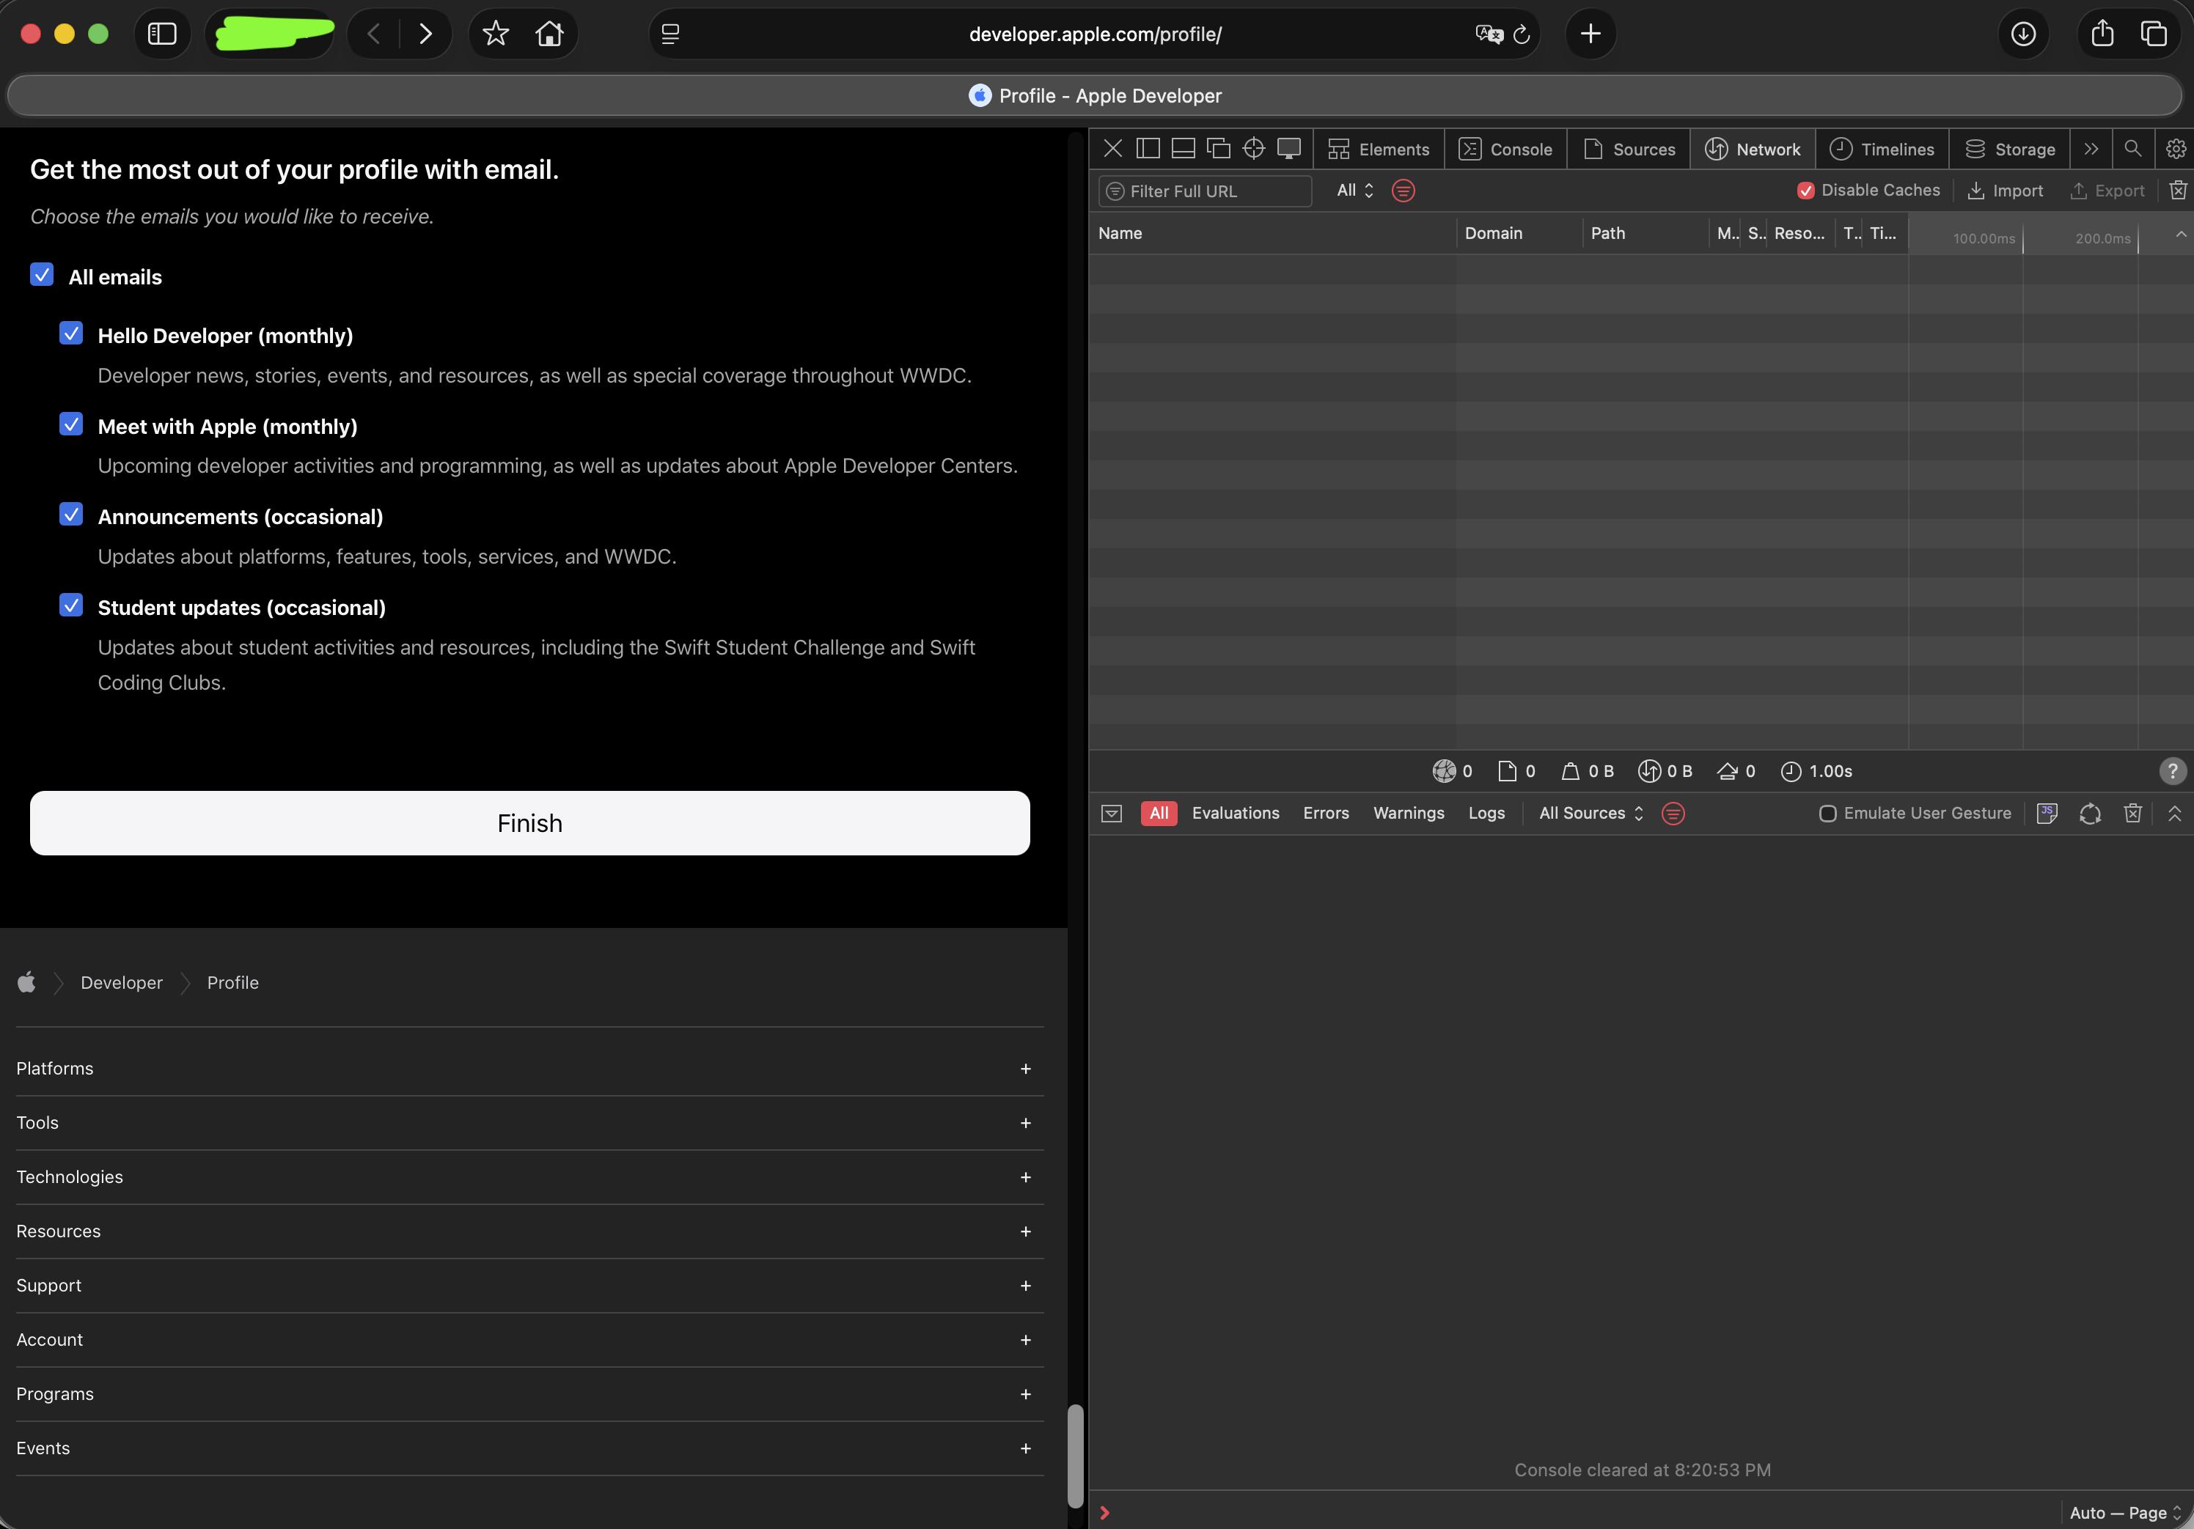Open the Safari share icon
Viewport: 2194px width, 1529px height.
[x=2102, y=34]
